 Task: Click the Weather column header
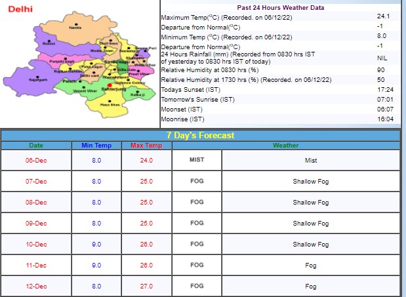285,145
